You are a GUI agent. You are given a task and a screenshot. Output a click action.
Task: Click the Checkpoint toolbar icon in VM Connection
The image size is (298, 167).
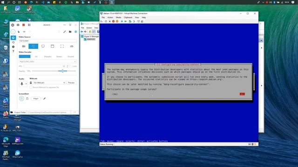pos(130,21)
